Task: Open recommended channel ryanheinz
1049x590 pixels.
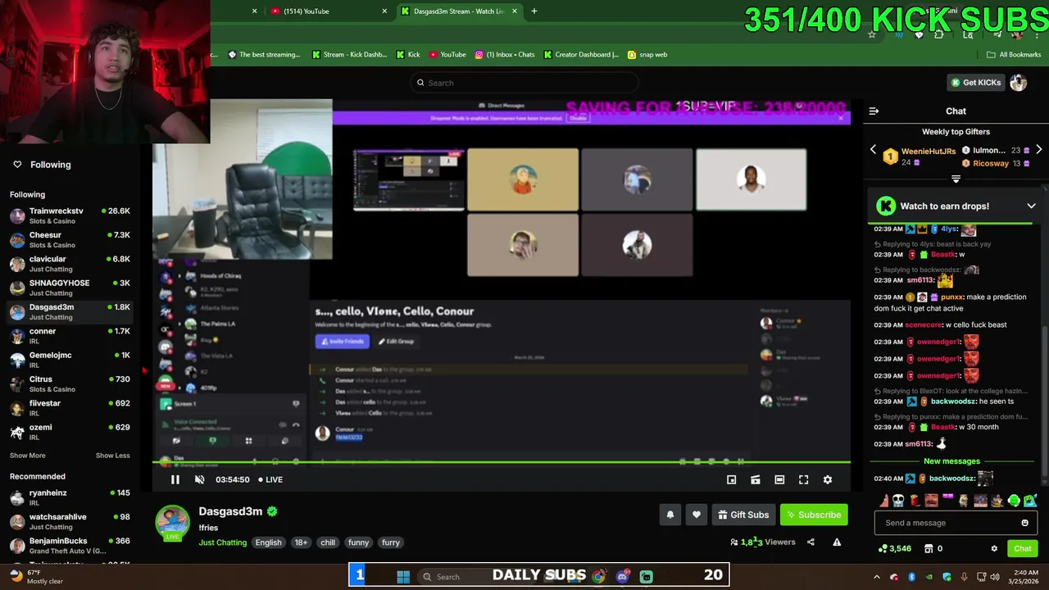Action: 70,497
